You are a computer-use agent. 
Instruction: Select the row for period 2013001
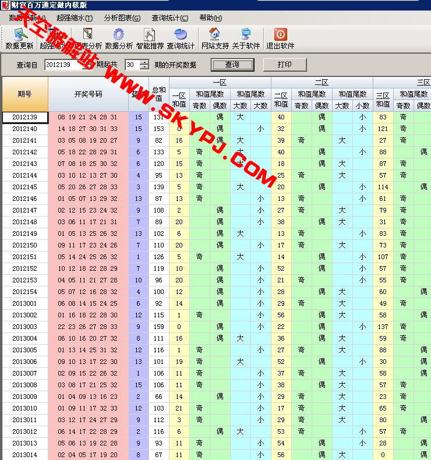coord(25,303)
